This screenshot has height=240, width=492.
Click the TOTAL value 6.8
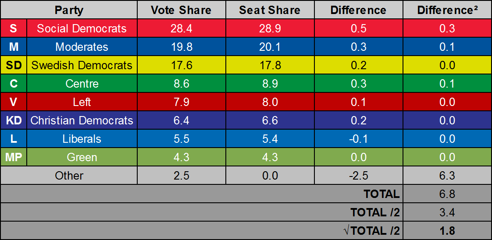[447, 194]
